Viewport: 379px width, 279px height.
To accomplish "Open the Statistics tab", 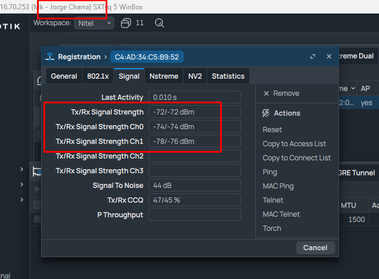I will [x=228, y=76].
